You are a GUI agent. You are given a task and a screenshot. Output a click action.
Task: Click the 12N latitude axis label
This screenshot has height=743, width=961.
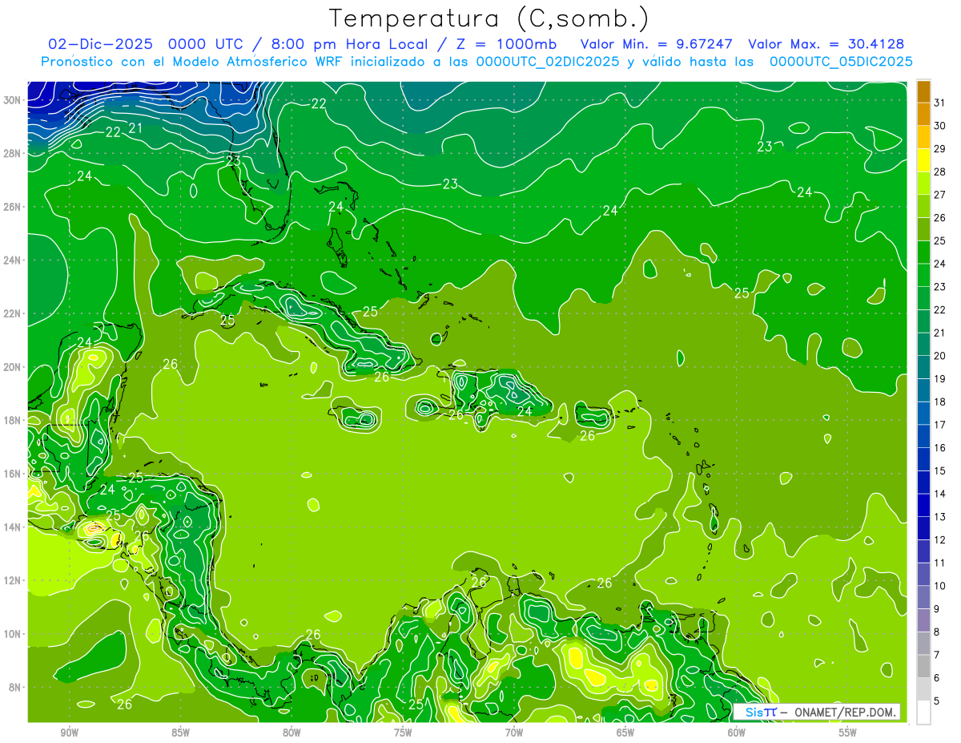click(12, 580)
